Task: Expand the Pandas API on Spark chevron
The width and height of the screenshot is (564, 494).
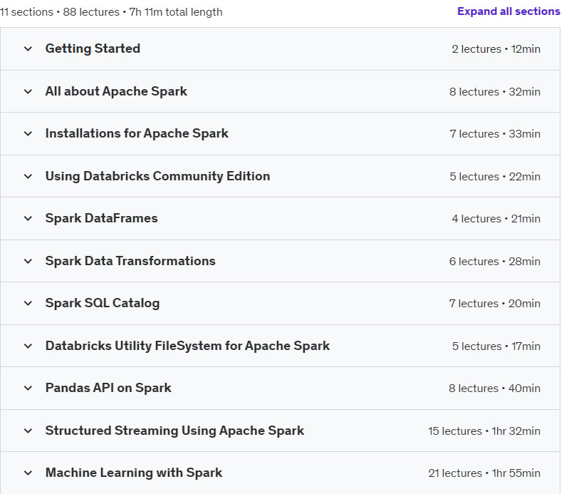Action: (x=28, y=388)
